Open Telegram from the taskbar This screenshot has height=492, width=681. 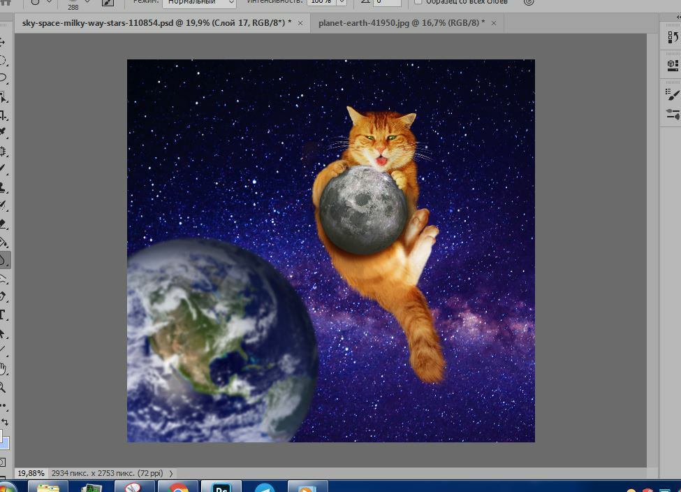[264, 488]
